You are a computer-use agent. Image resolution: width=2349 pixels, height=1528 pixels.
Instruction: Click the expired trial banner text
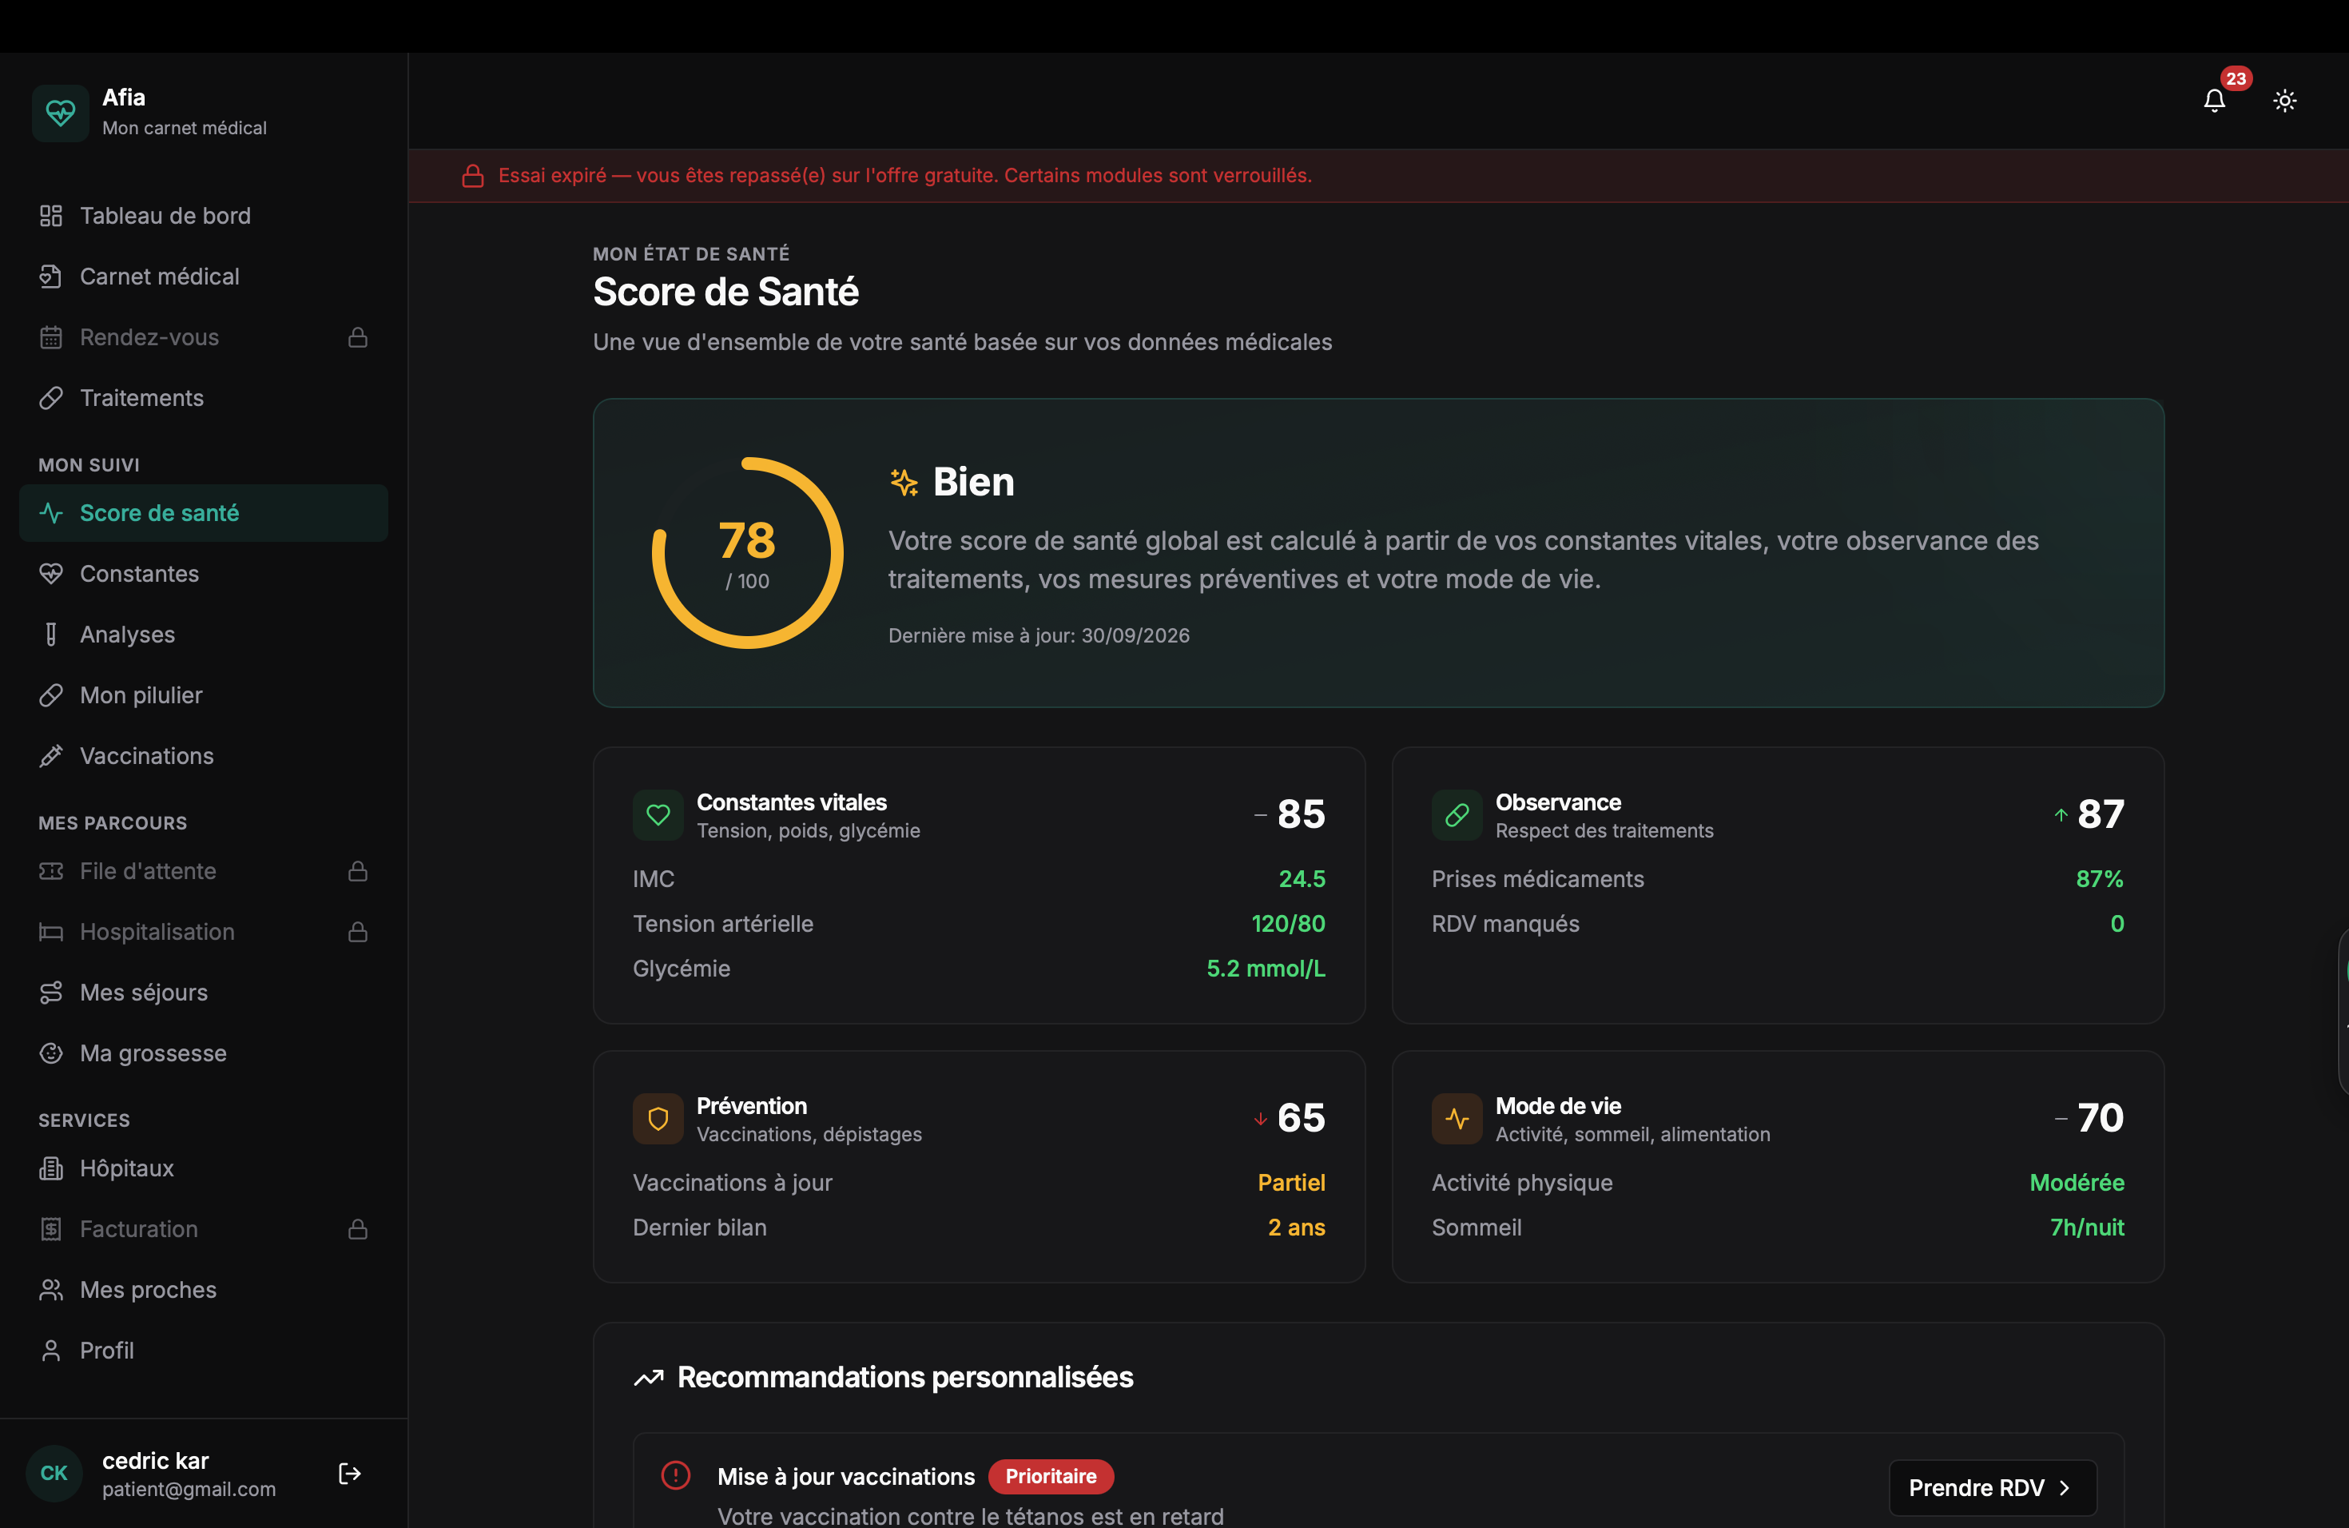905,176
